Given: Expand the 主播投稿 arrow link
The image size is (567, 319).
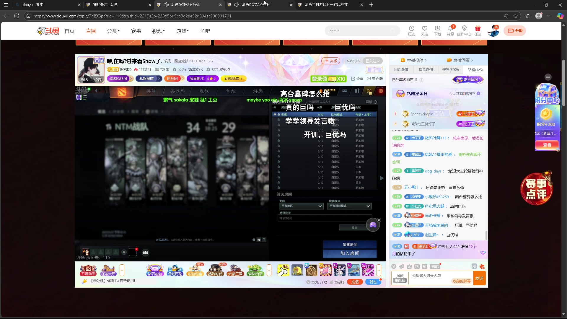Looking at the screenshot, I should pyautogui.click(x=413, y=60).
